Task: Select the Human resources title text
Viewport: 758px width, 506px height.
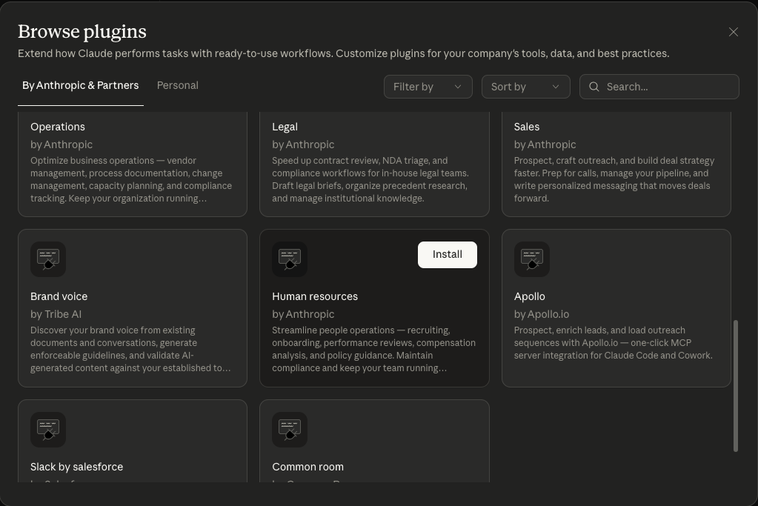Action: pyautogui.click(x=315, y=296)
